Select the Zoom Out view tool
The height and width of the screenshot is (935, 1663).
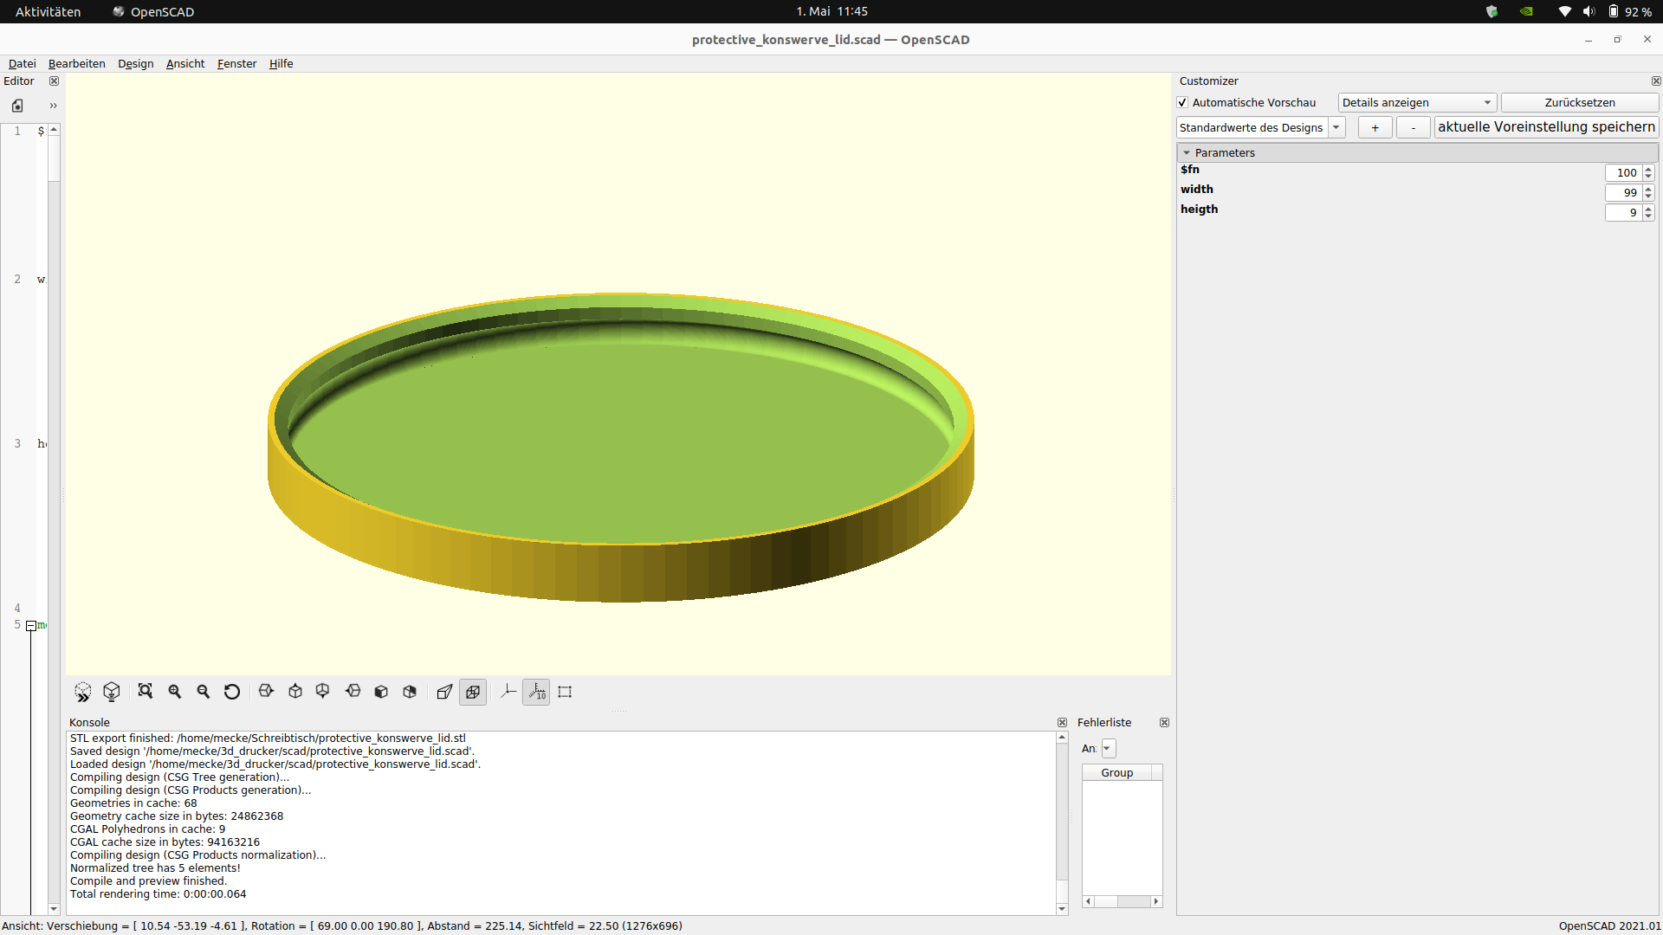[203, 692]
